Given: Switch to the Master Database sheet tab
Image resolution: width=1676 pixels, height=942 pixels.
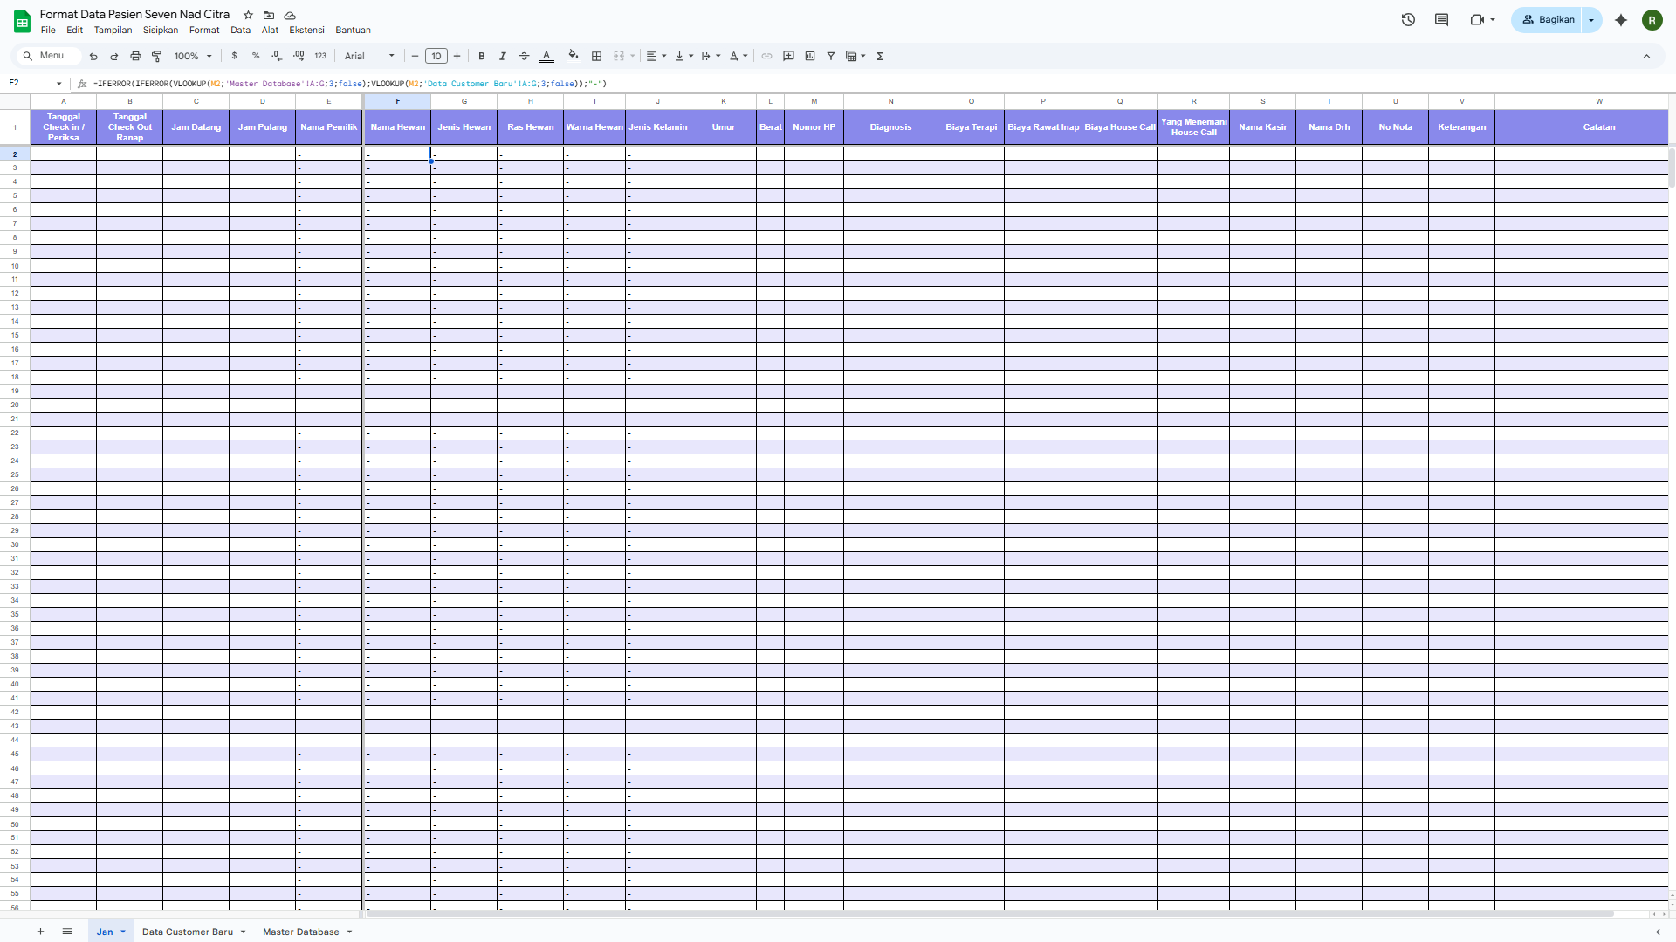Looking at the screenshot, I should tap(300, 932).
